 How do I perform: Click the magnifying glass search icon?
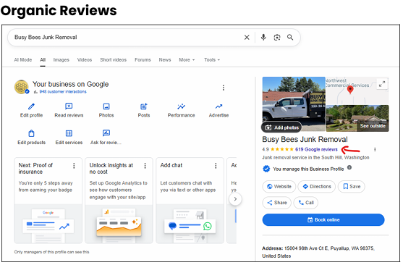[290, 38]
